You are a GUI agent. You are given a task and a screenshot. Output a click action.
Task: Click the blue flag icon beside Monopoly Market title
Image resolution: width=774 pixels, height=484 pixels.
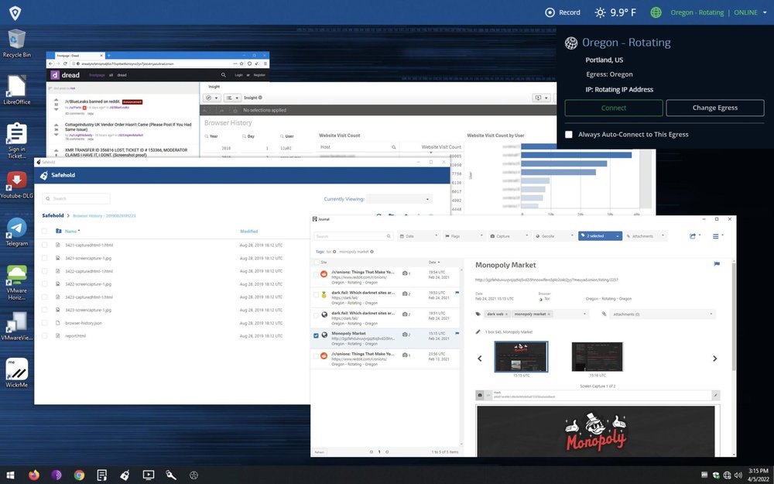click(x=717, y=264)
